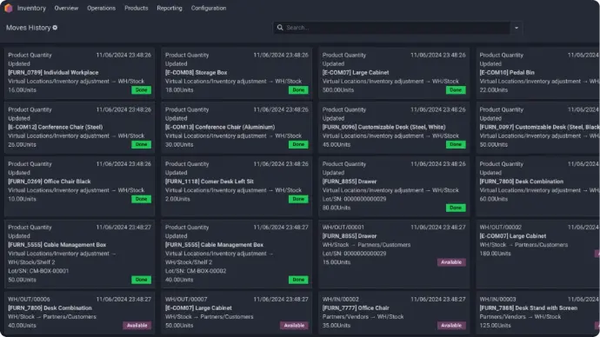The image size is (600, 337).
Task: Open the WH/OUT/00006 Desk Combination move
Action: (80, 313)
